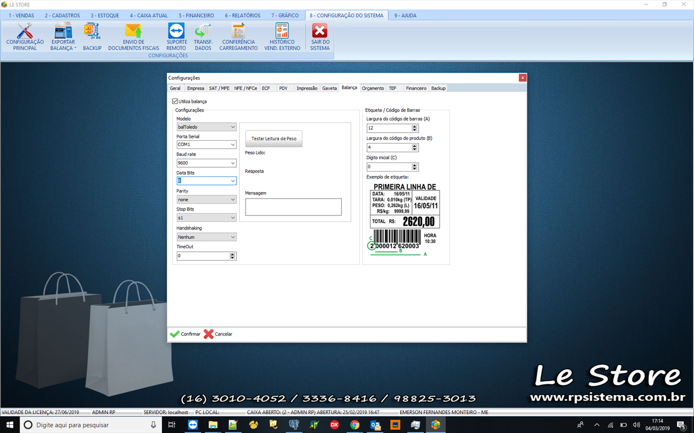694x433 pixels.
Task: Expand the Stop Bits dropdown
Action: (x=207, y=218)
